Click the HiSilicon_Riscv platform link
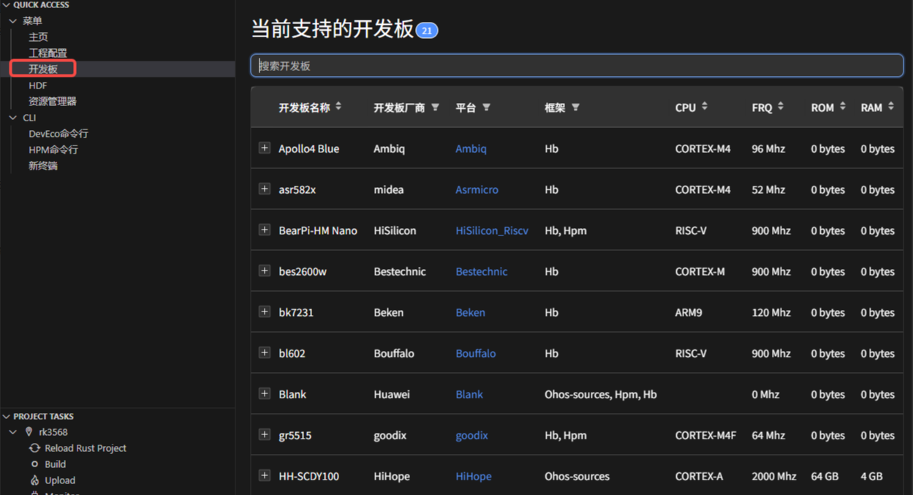The width and height of the screenshot is (913, 495). click(491, 230)
